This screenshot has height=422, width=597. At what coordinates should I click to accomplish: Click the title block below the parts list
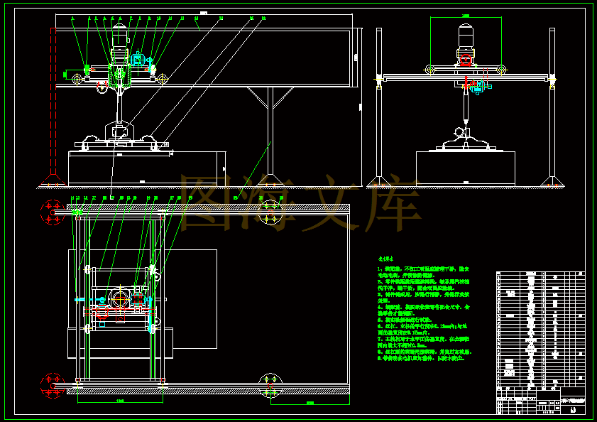pyautogui.click(x=541, y=400)
